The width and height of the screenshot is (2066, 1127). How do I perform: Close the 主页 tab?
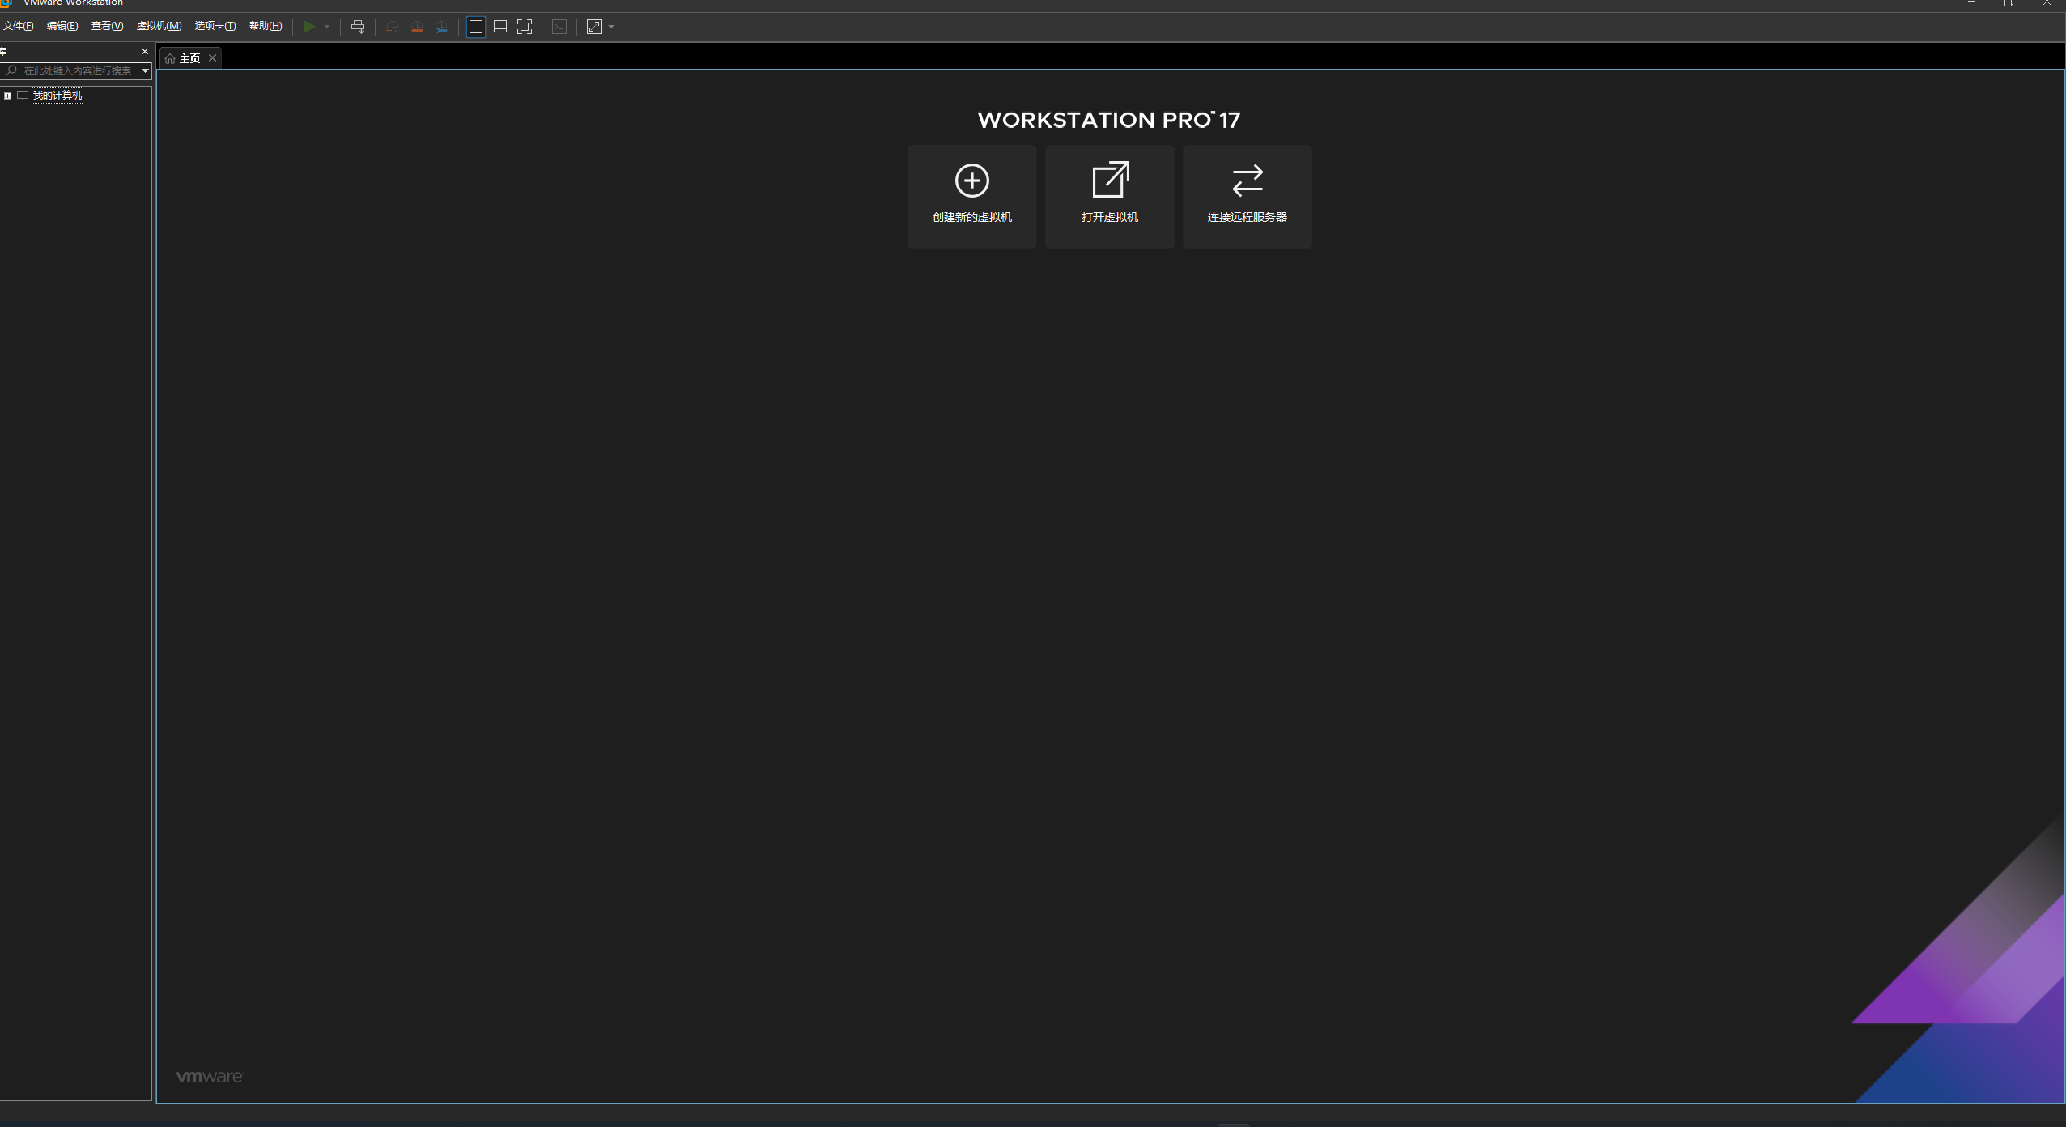(x=212, y=57)
